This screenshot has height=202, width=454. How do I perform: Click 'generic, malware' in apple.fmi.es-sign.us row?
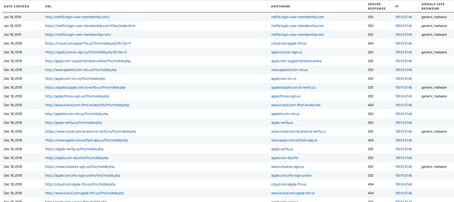tap(434, 96)
